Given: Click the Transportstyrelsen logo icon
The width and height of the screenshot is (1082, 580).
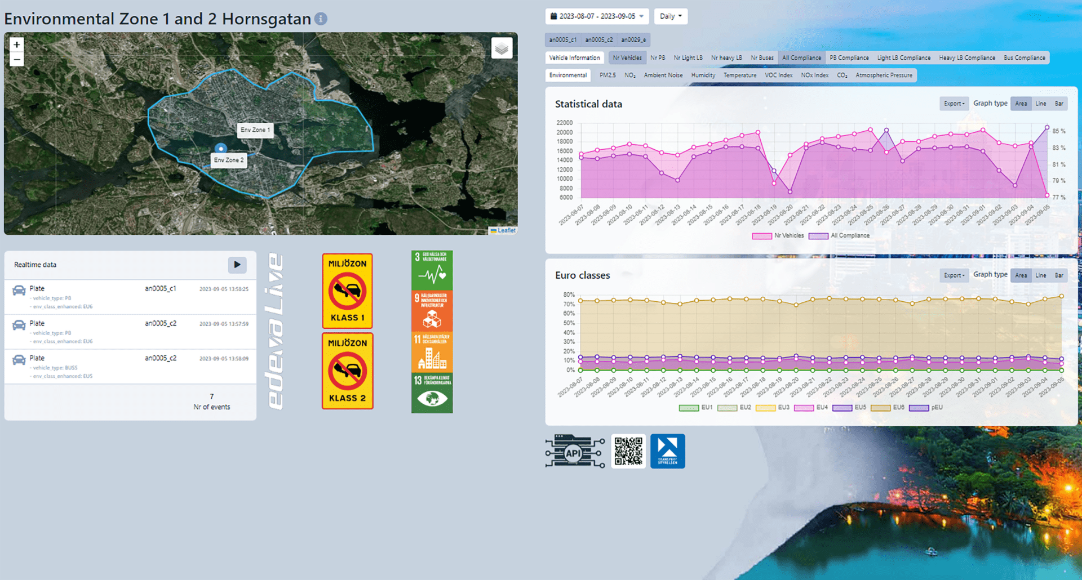Looking at the screenshot, I should [x=668, y=451].
